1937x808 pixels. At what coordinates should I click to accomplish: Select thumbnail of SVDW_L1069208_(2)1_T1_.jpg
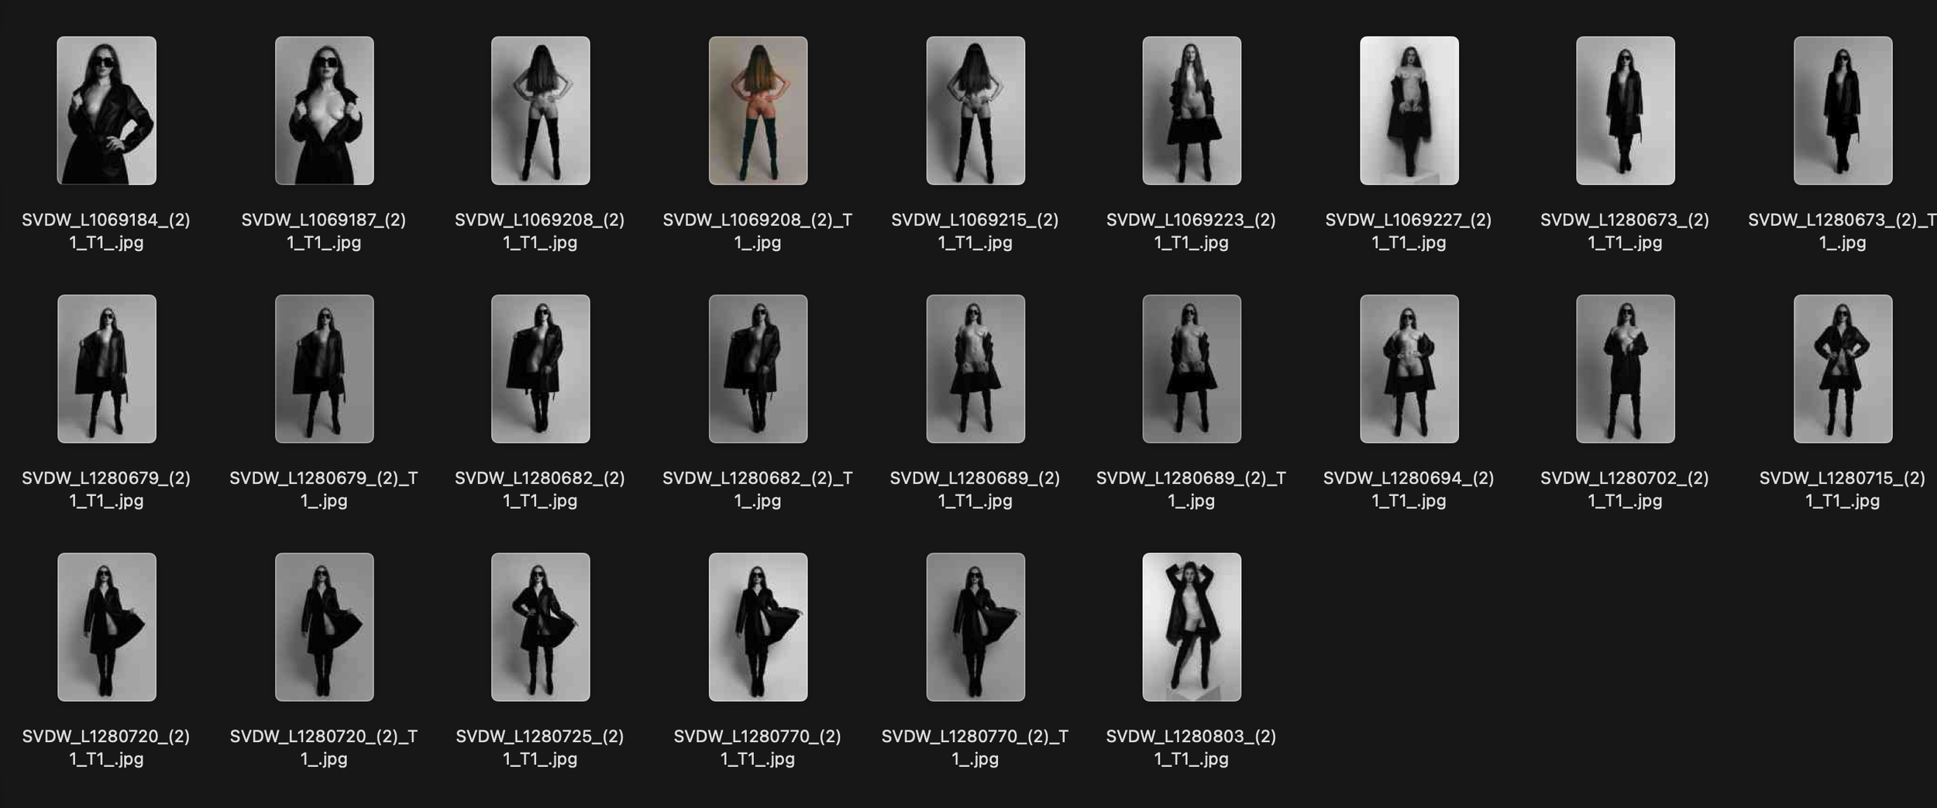pyautogui.click(x=540, y=111)
